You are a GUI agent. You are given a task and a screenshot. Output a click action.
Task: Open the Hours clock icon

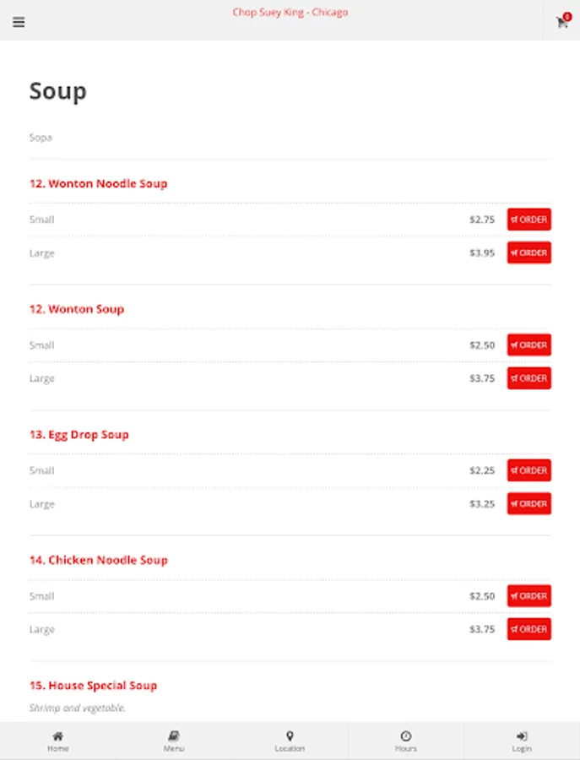click(406, 736)
